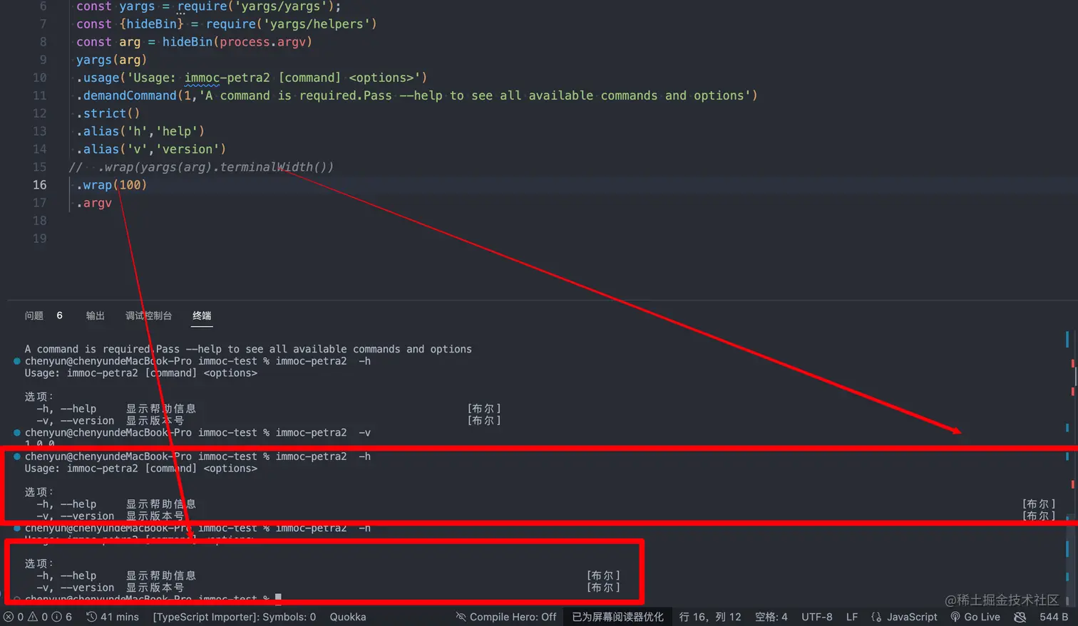Click the .demandCommand code line
This screenshot has width=1078, height=626.
417,95
